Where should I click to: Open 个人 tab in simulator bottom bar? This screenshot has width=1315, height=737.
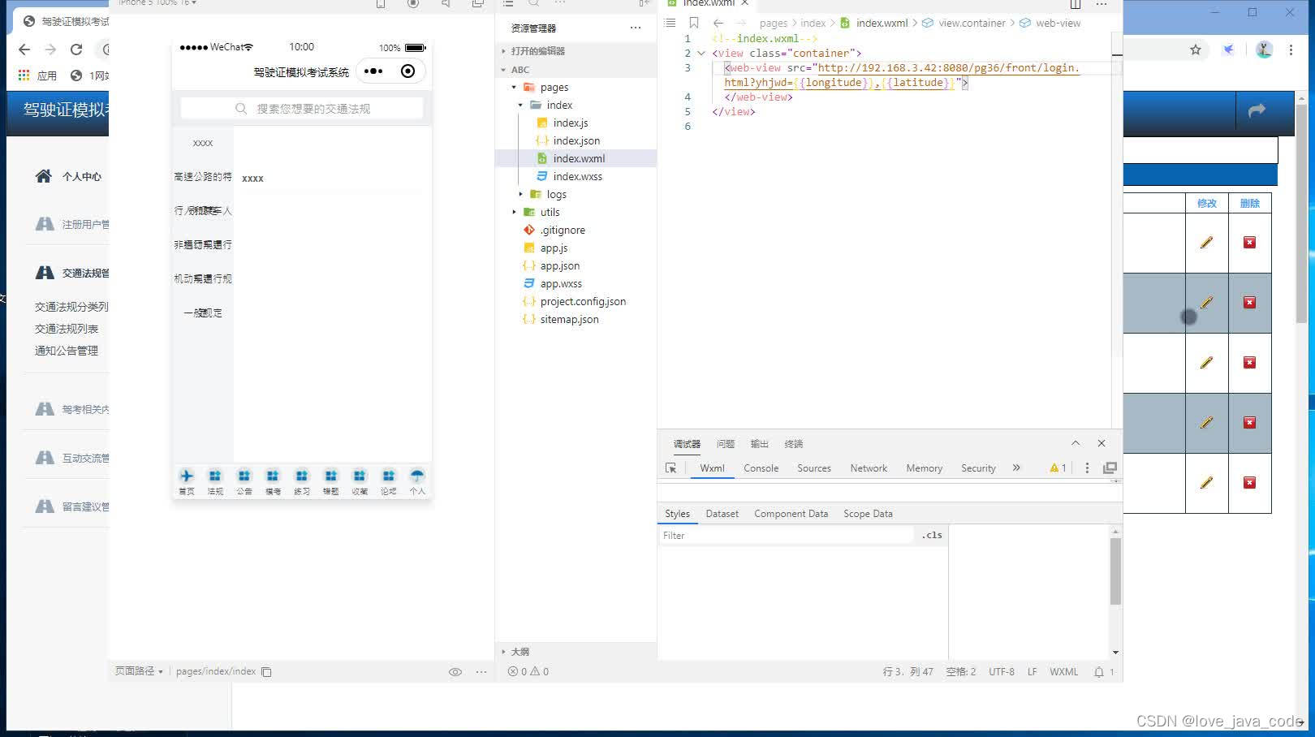(x=417, y=481)
